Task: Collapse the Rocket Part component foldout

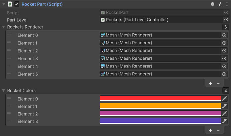Action: point(4,4)
